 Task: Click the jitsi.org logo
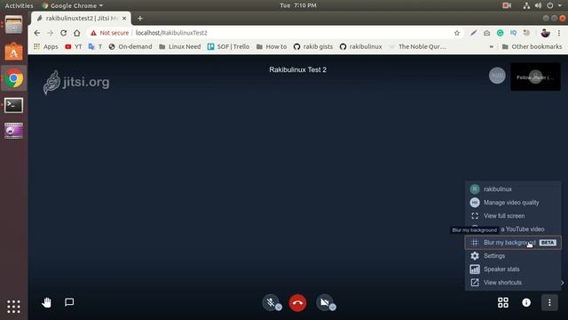(x=76, y=83)
